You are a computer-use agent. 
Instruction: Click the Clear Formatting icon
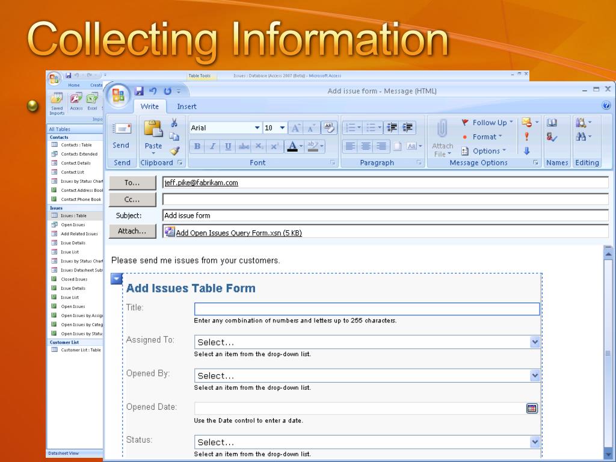pyautogui.click(x=328, y=128)
